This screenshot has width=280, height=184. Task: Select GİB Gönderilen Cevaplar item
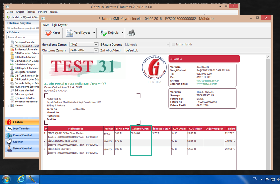click(x=25, y=61)
